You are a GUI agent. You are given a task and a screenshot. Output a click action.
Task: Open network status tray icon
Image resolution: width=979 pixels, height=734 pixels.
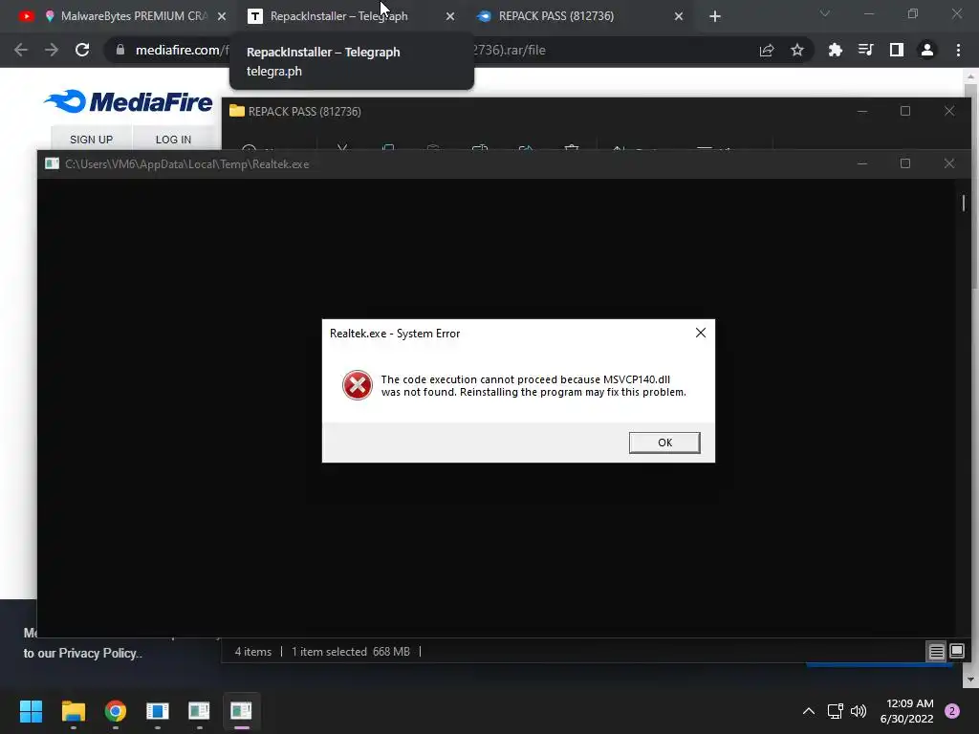click(x=835, y=711)
